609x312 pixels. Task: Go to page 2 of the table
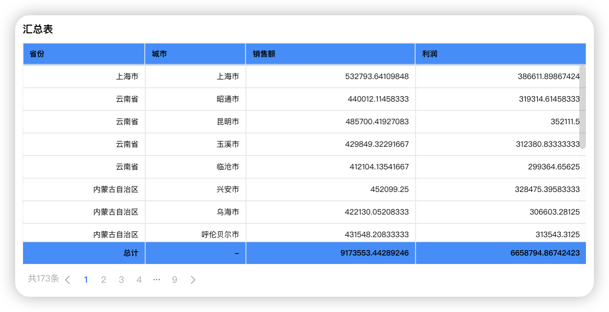pos(104,279)
